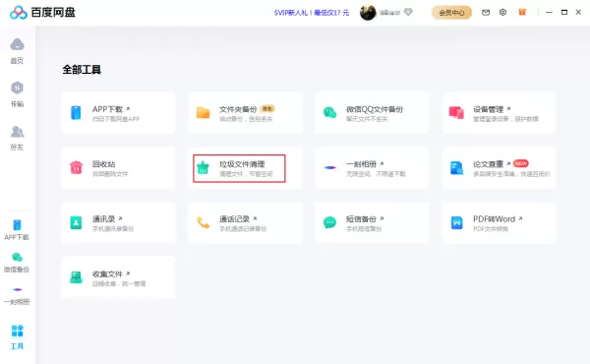
Task: Click the blue phone icon of APP下载 card
Action: tap(76, 112)
